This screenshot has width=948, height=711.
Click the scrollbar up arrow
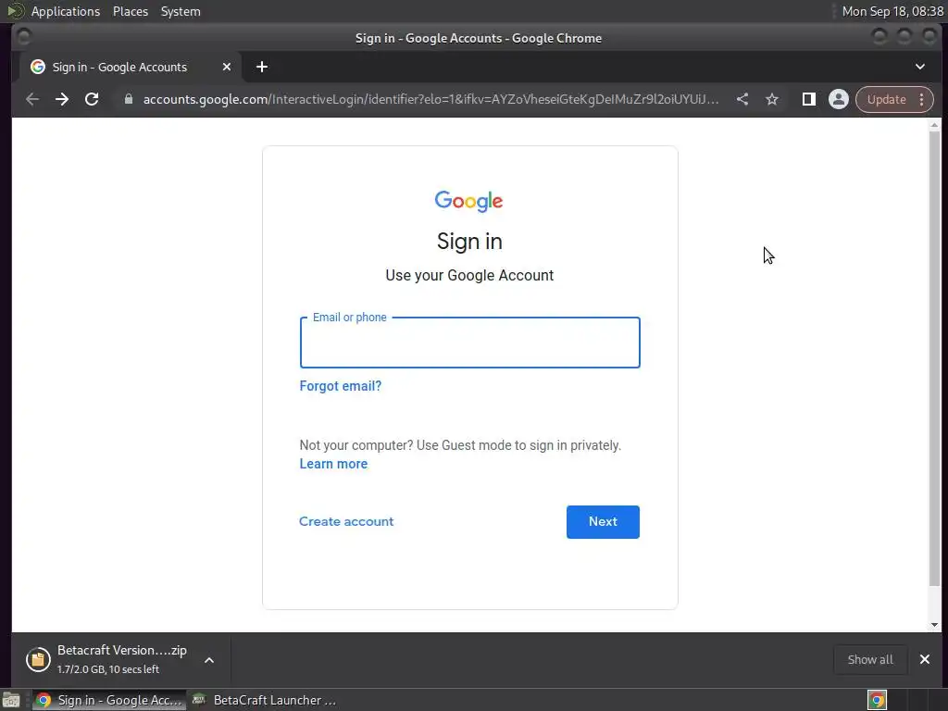point(935,125)
